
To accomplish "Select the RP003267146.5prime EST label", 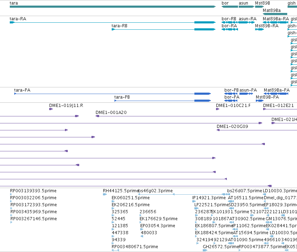I will (x=34, y=219).
